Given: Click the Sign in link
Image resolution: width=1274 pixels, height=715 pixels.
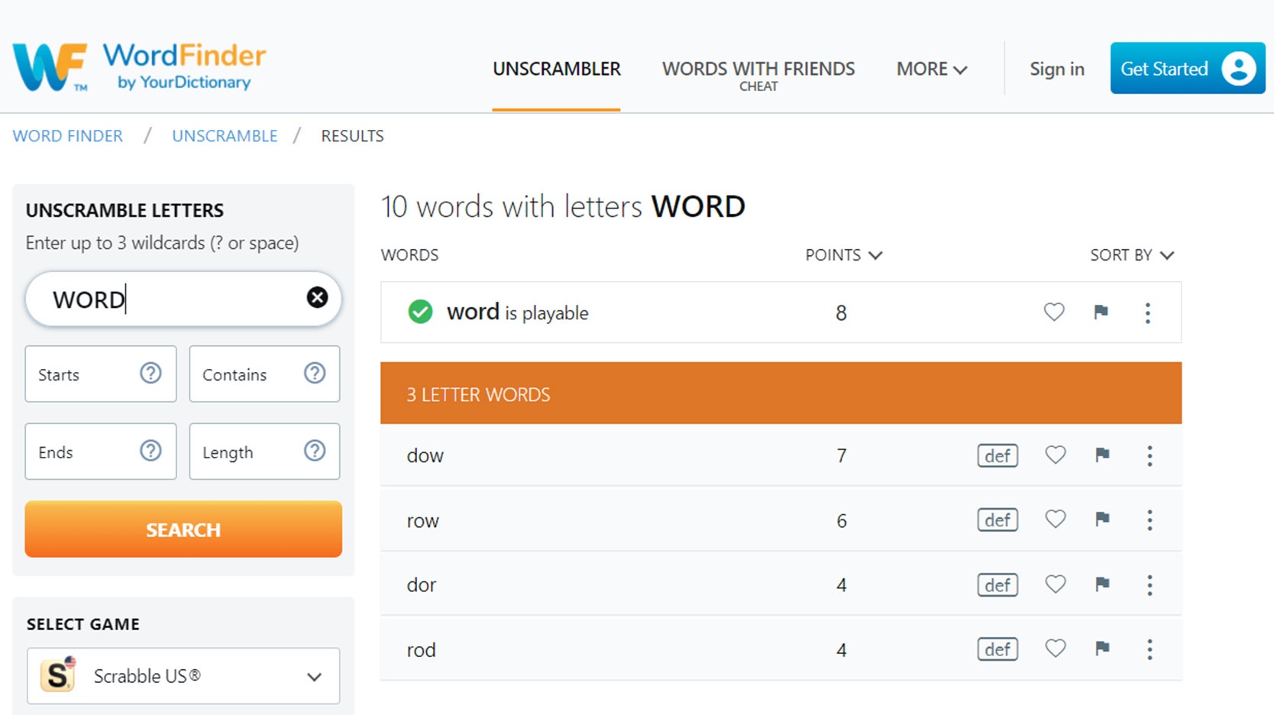Looking at the screenshot, I should 1057,69.
